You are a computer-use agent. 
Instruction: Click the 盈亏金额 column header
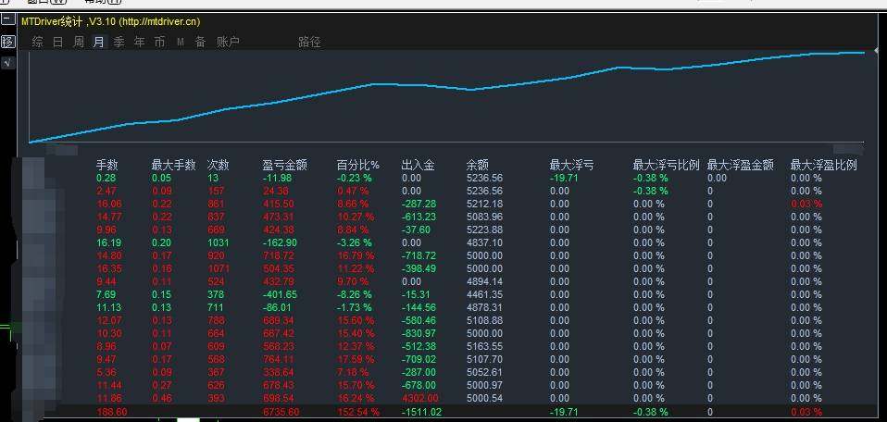pyautogui.click(x=284, y=165)
